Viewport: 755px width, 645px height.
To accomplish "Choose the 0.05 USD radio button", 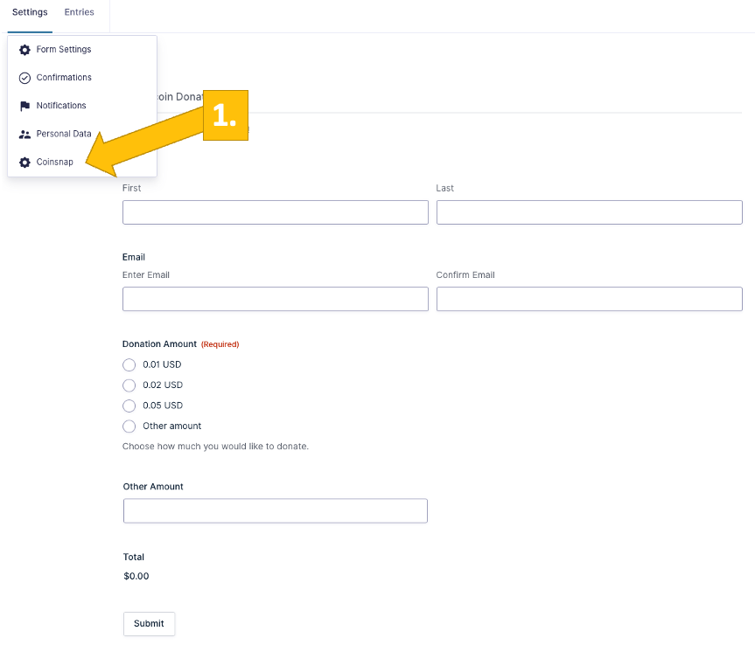I will [129, 406].
